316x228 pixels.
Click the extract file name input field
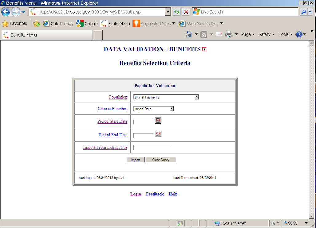tap(152, 147)
